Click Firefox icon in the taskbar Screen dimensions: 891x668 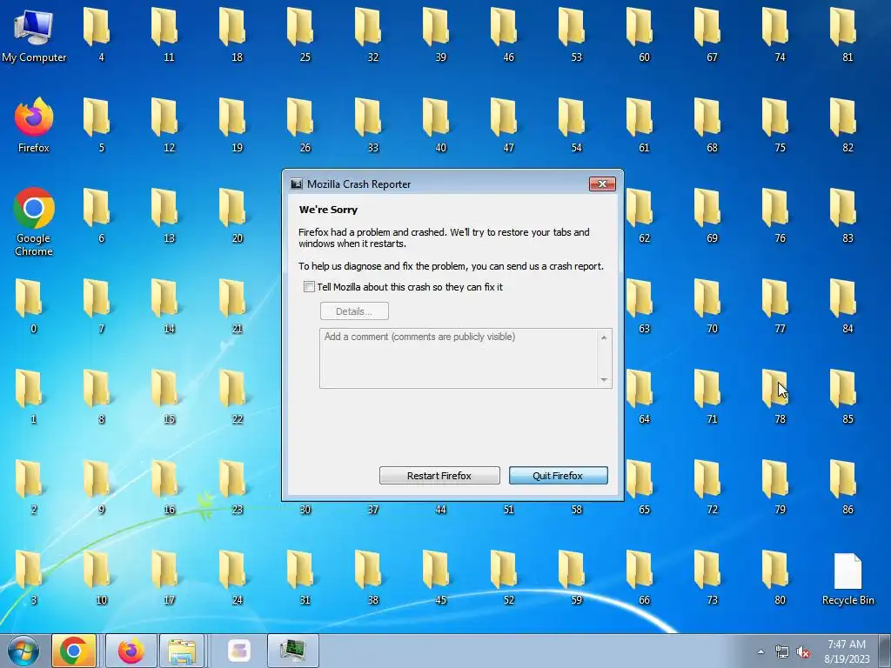[x=131, y=651]
